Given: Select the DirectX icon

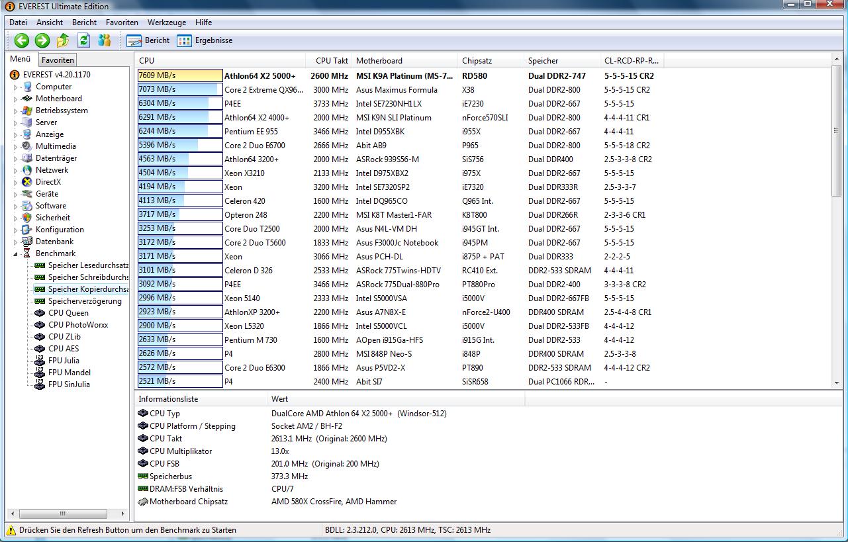Looking at the screenshot, I should coord(27,182).
